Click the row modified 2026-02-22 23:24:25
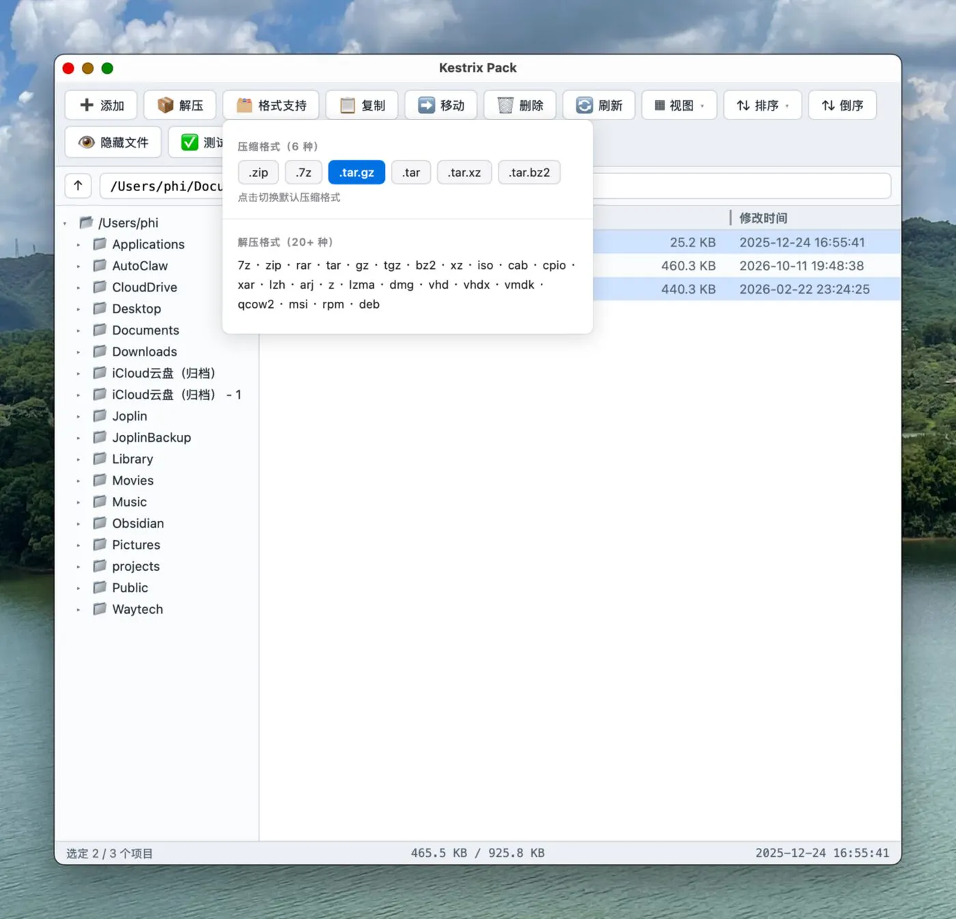 (x=580, y=289)
